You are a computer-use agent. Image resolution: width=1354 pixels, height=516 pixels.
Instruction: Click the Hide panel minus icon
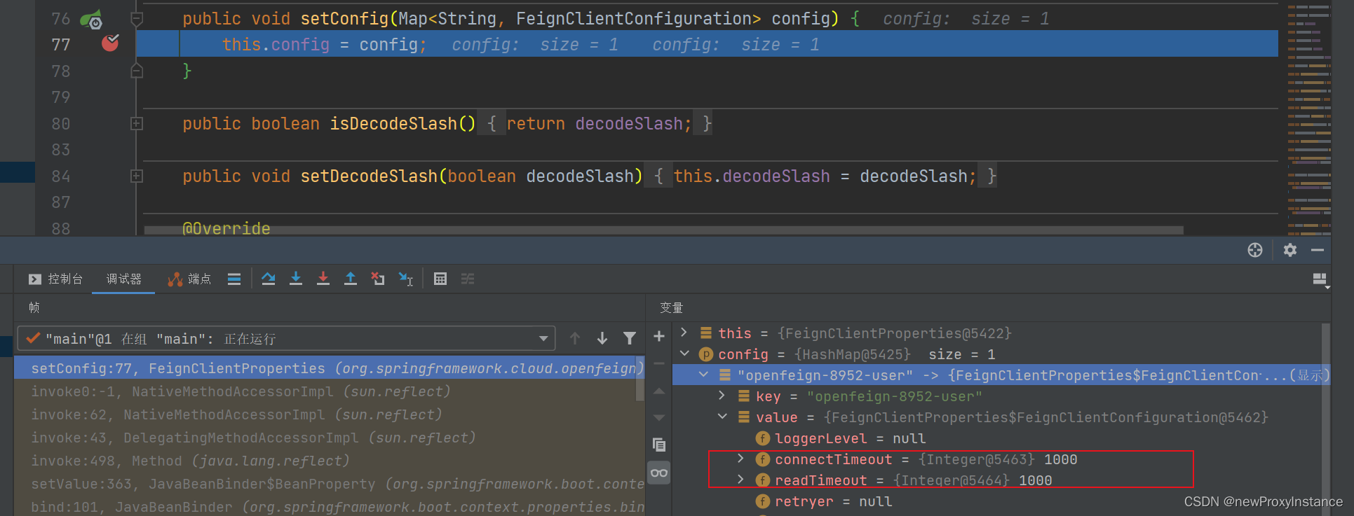click(1318, 250)
